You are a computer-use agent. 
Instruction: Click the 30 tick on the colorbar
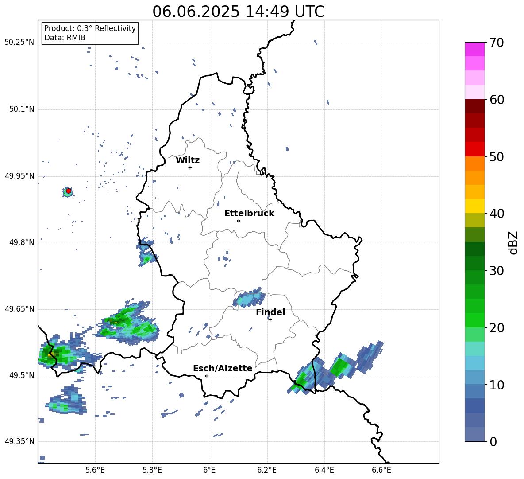pyautogui.click(x=497, y=271)
